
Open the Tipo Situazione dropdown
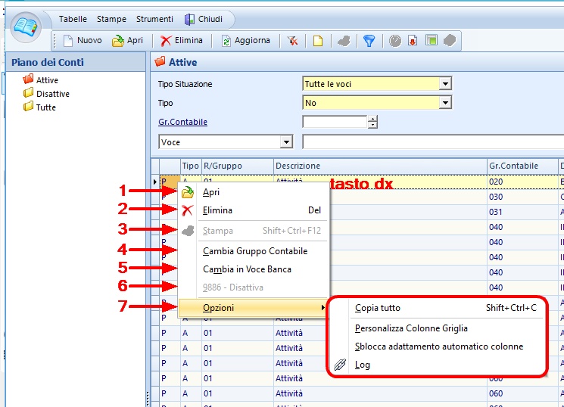[x=445, y=83]
